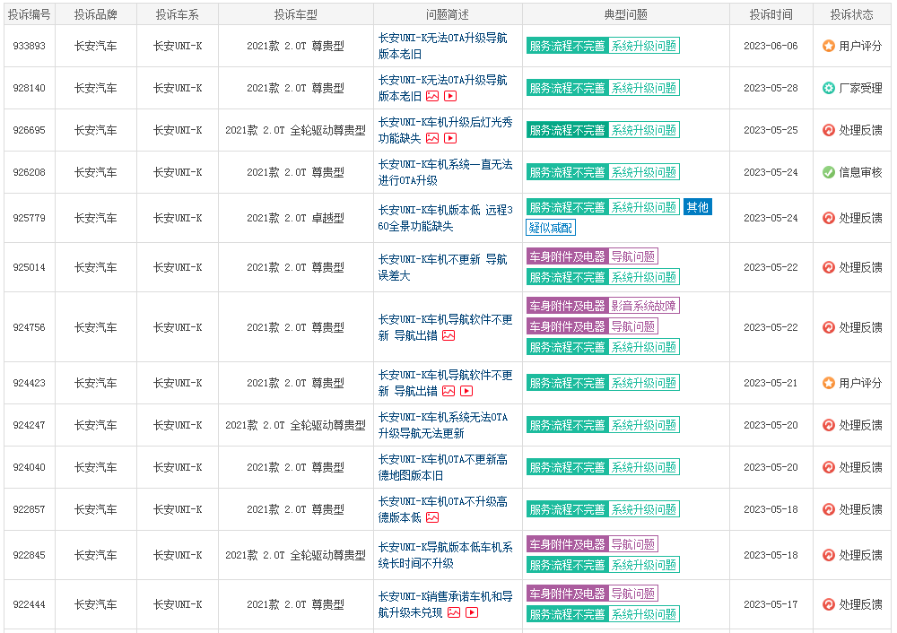Open complaint link 销售承诺车机和导航升级未兑现
This screenshot has height=633, width=897.
445,604
